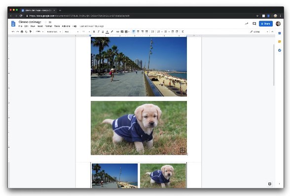Star this document
The height and width of the screenshot is (196, 290).
point(46,22)
